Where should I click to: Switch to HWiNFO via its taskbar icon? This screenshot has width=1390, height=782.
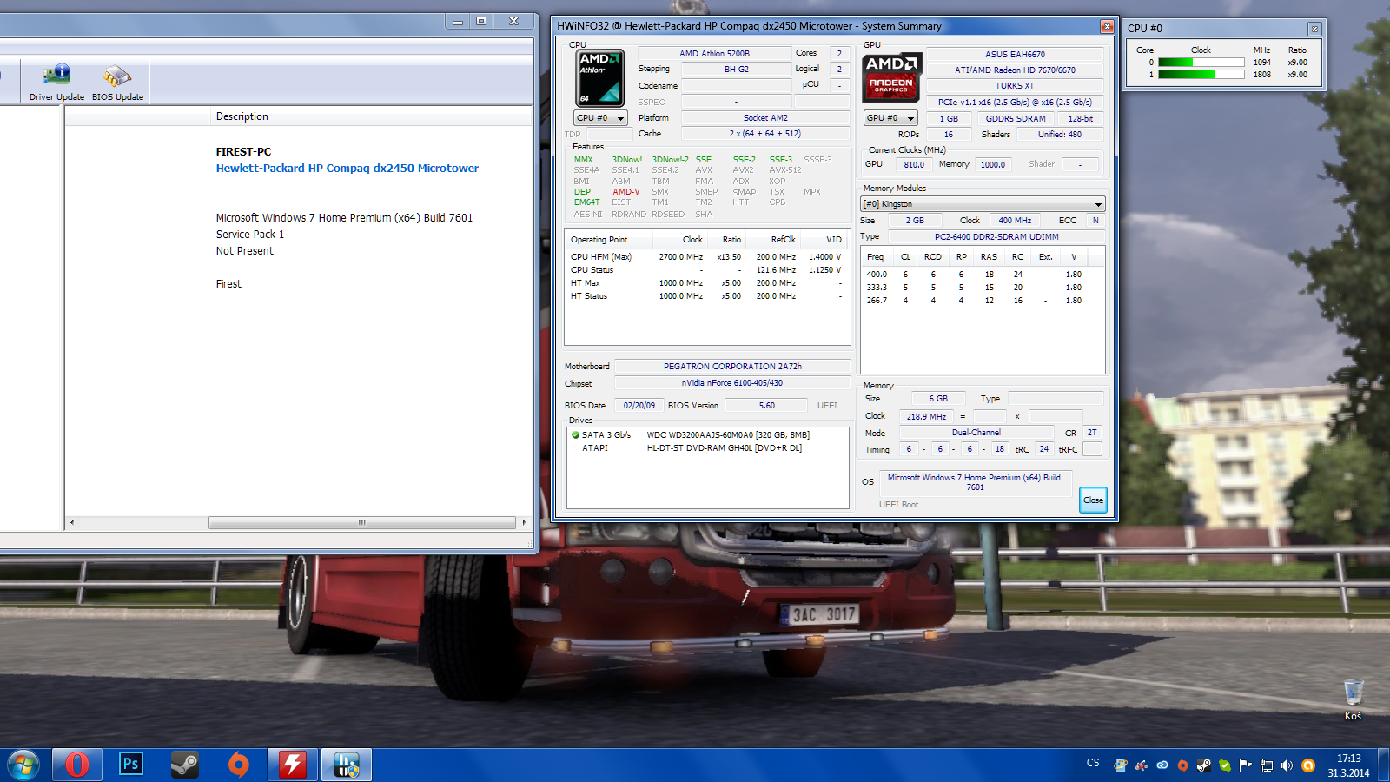point(347,765)
